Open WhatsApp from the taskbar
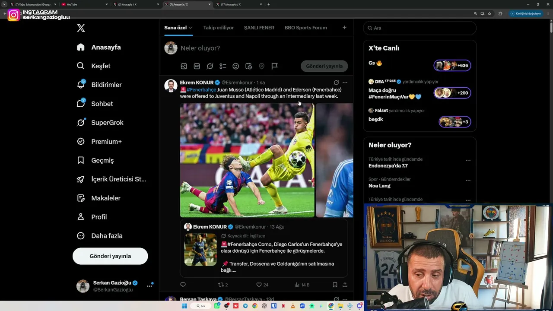Viewport: 553px width, 311px height. [217, 306]
